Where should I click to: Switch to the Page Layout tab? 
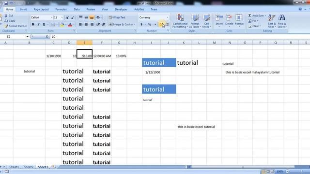pos(41,9)
